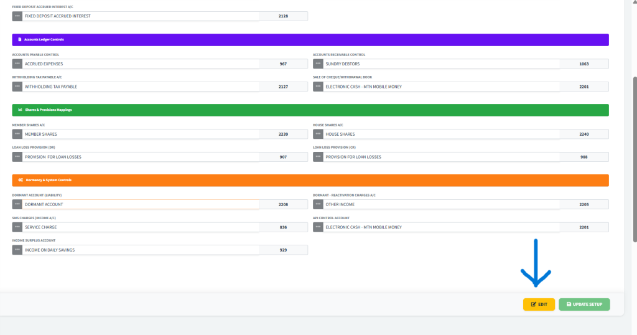
Task: Click the ellipsis icon beside Service Charge
Action: tap(17, 227)
